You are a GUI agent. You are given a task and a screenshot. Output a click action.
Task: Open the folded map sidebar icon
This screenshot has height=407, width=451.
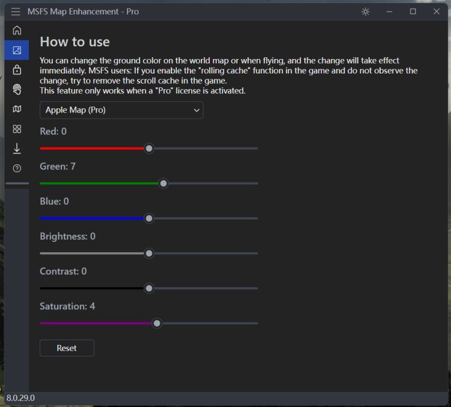click(x=17, y=109)
